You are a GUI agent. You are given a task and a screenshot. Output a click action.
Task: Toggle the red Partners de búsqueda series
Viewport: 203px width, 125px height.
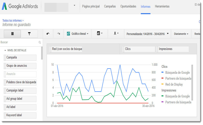tap(176, 79)
